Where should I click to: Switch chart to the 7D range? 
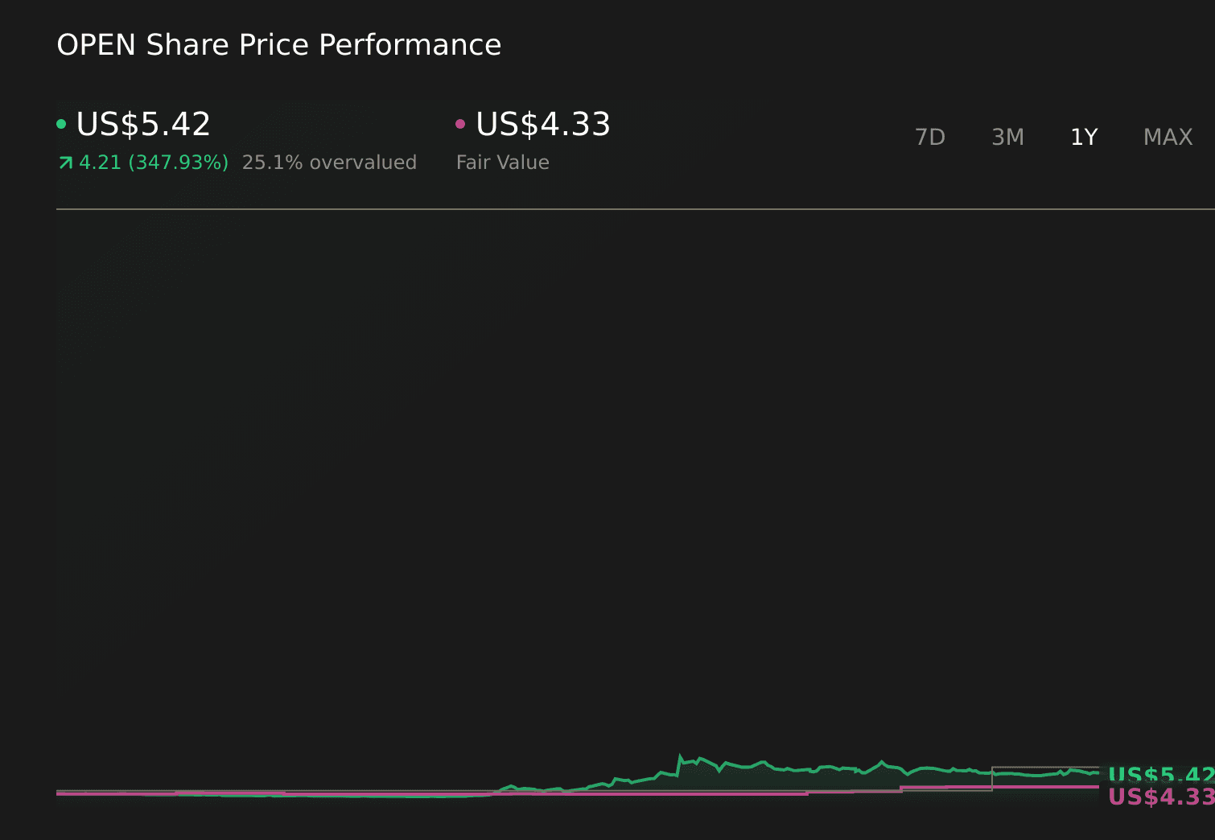click(929, 138)
